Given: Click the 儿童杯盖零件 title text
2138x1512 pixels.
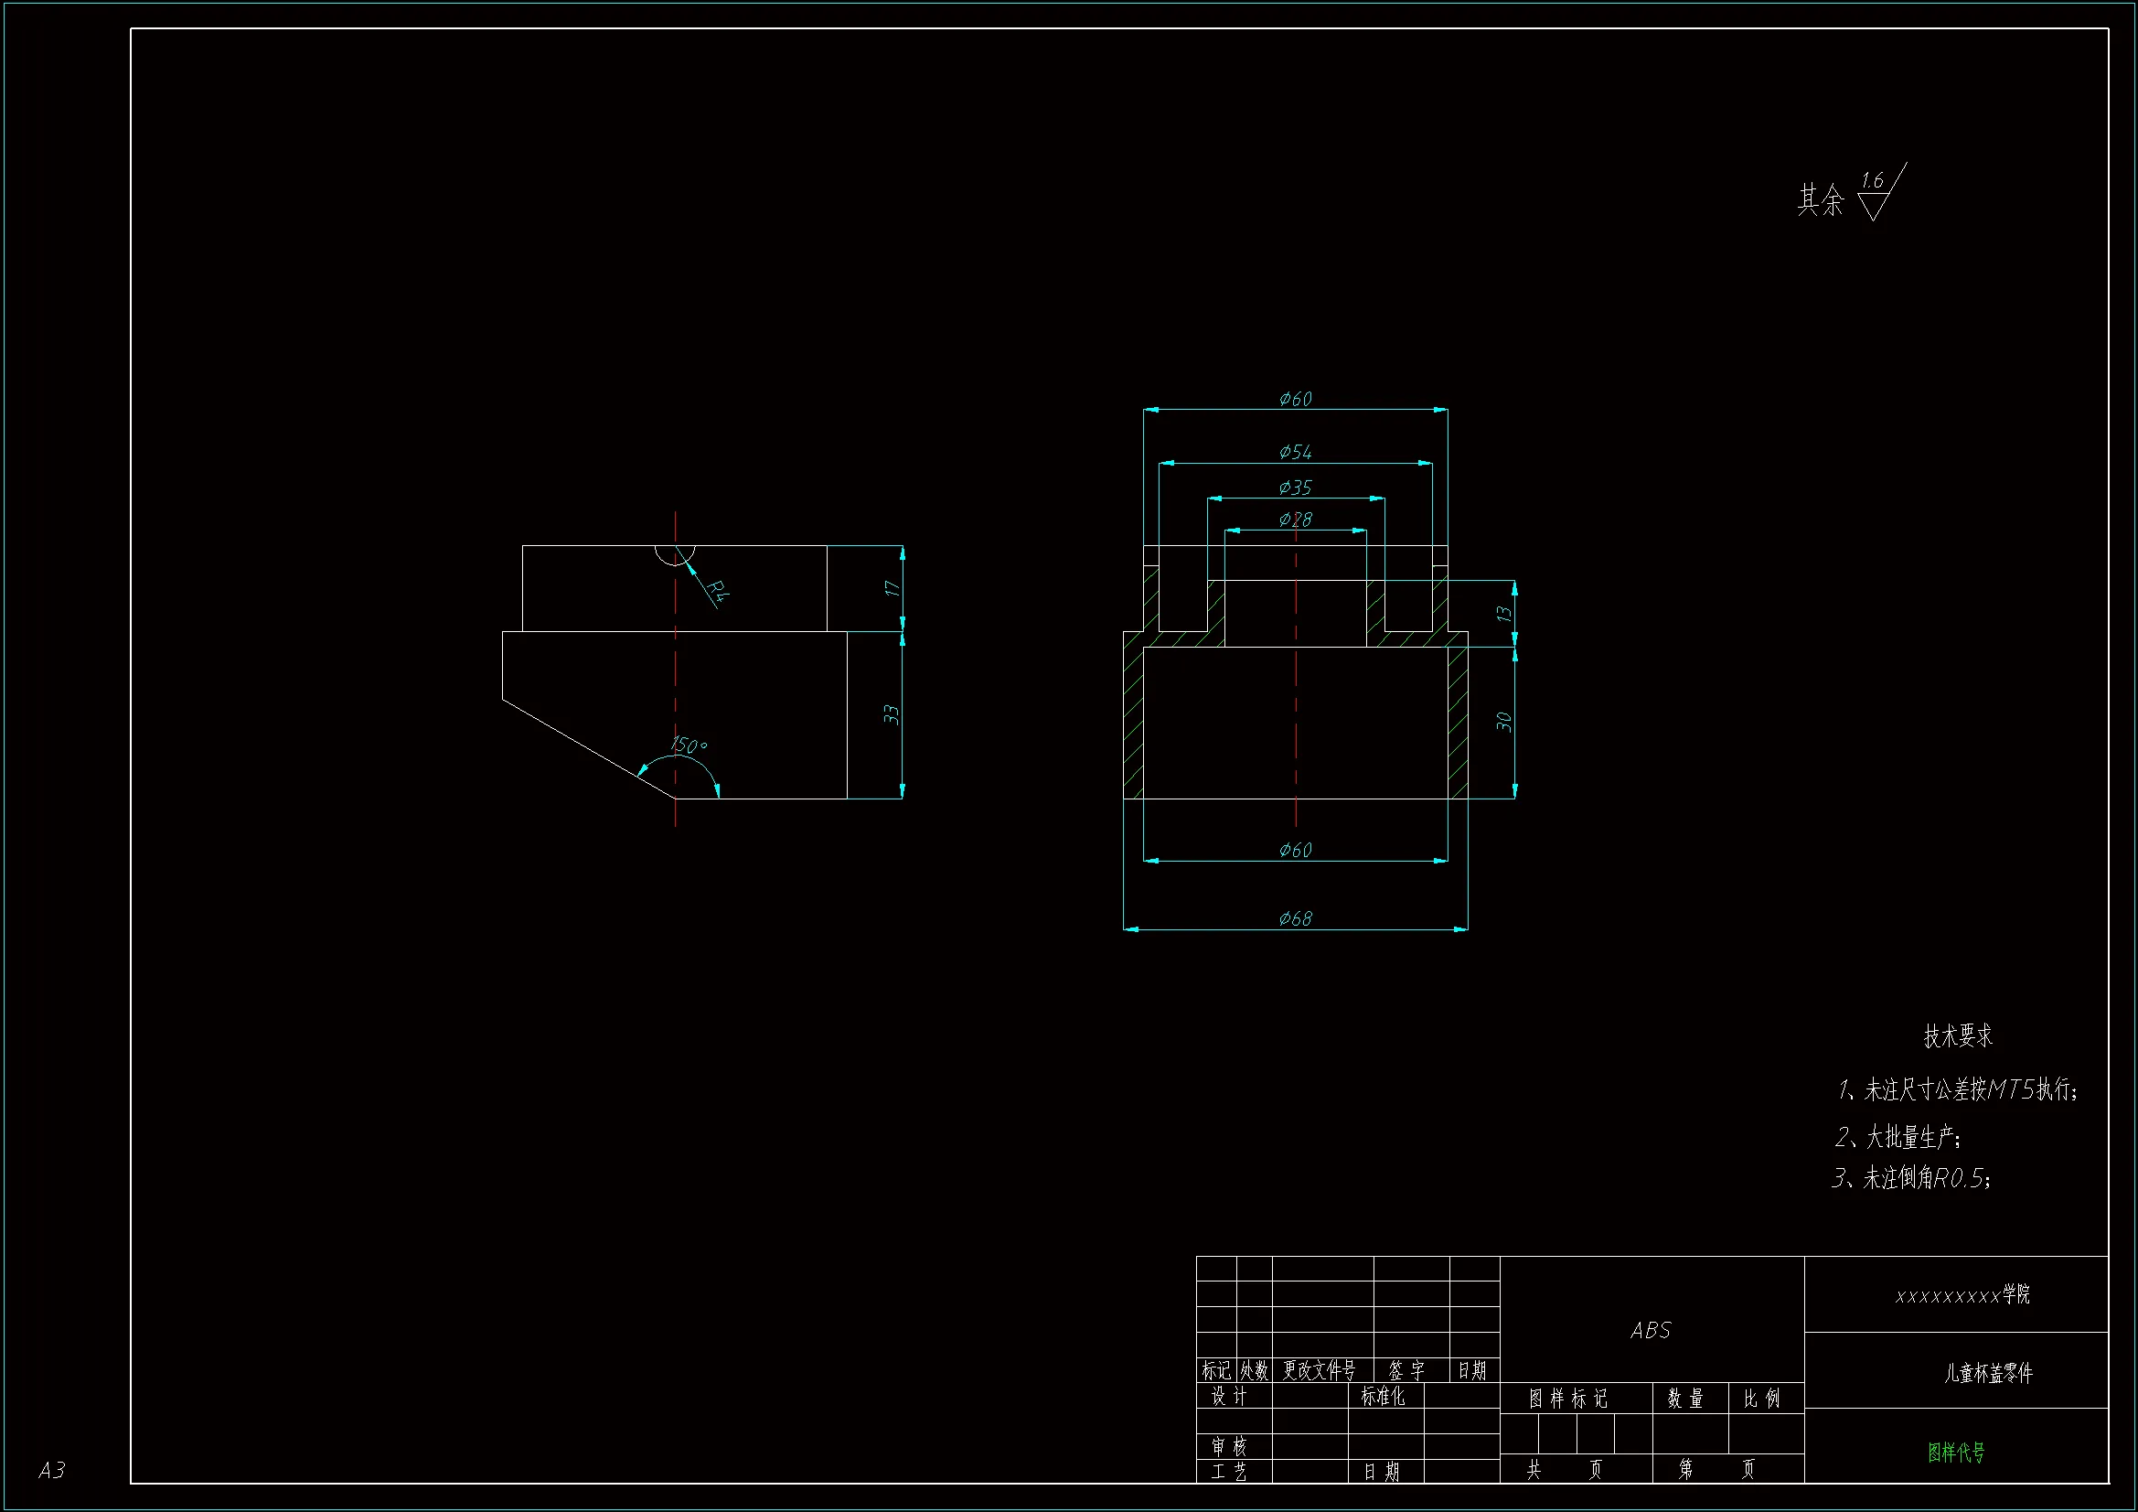Looking at the screenshot, I should [1988, 1373].
